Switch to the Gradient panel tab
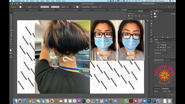 click(x=162, y=40)
